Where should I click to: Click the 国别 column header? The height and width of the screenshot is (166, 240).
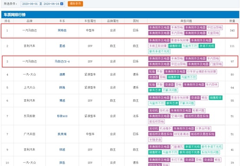(136, 21)
